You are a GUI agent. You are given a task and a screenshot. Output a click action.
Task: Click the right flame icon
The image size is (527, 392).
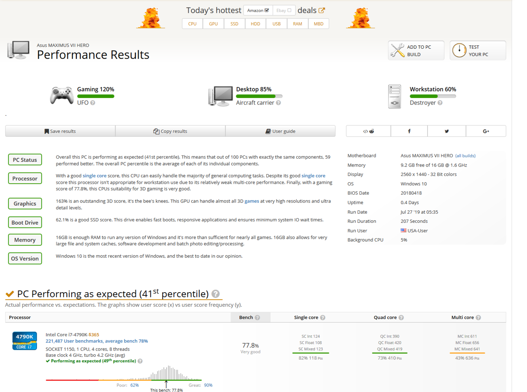(360, 18)
